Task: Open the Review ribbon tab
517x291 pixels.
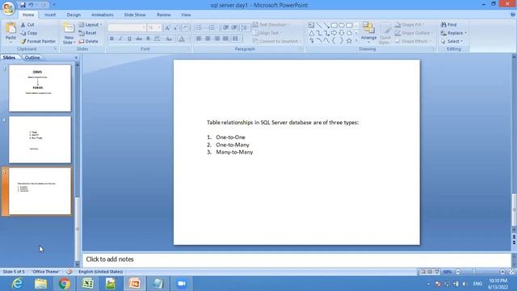Action: (164, 15)
